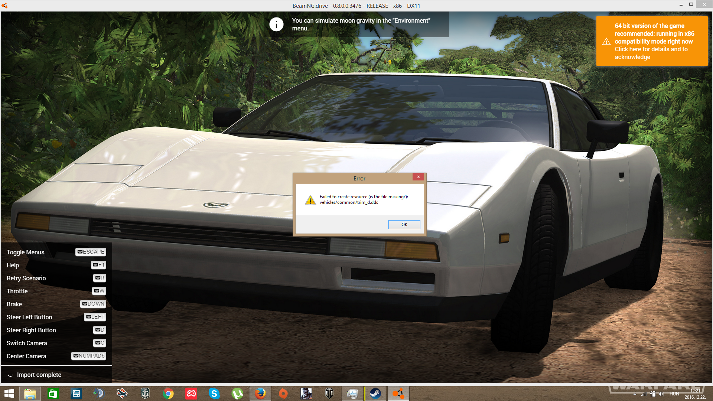Screen dimensions: 713x401
Task: Click the Toggle Menus label
Action: pos(25,252)
